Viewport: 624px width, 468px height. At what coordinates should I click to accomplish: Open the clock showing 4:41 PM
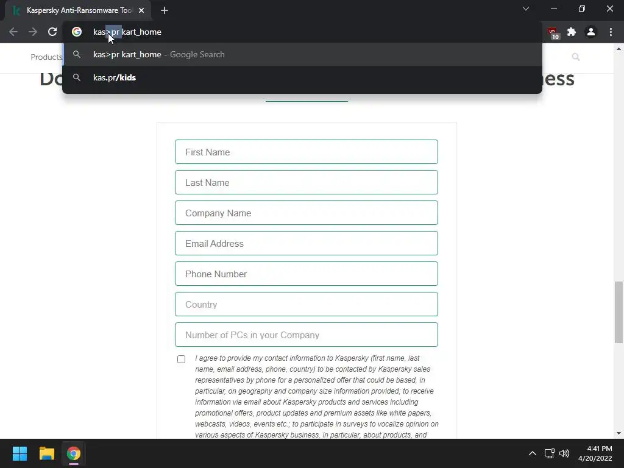pos(595,453)
